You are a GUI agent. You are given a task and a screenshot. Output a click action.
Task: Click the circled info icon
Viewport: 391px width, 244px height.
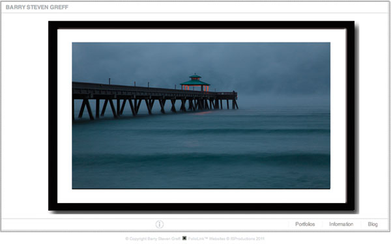(x=160, y=224)
